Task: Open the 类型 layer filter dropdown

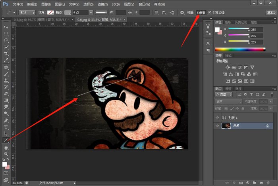Action: point(224,95)
